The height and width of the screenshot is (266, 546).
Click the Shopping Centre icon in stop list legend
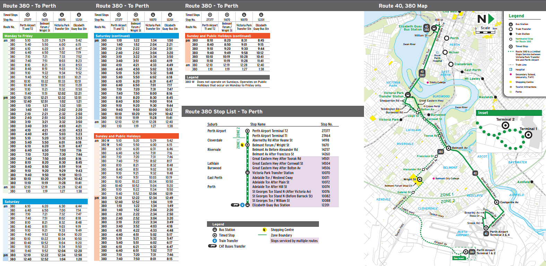(264, 230)
